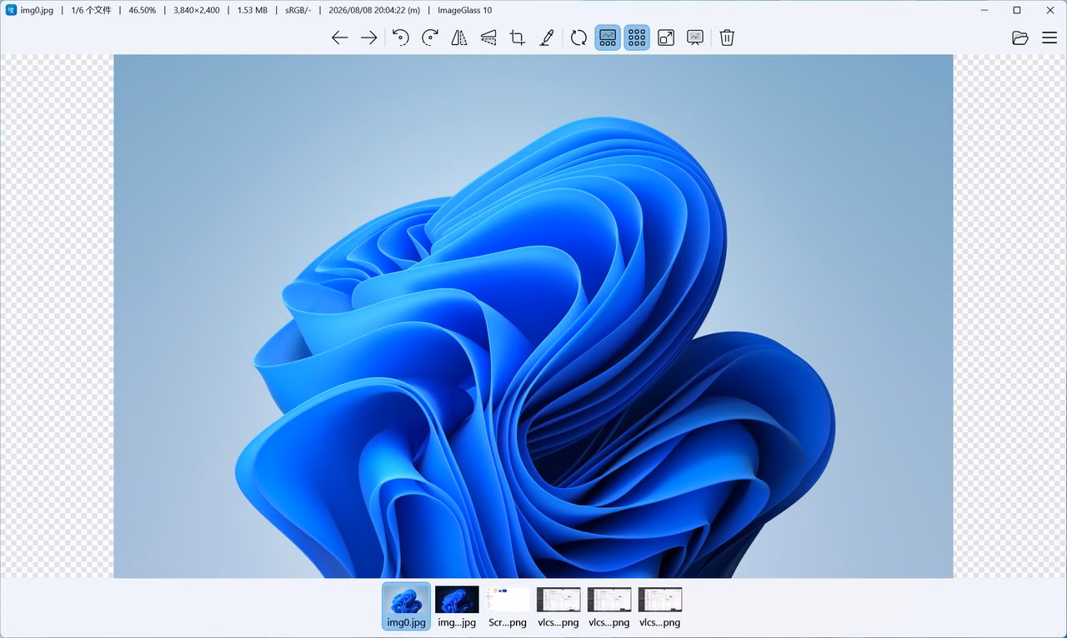Click the img0.jpg file name in the title bar

click(37, 11)
